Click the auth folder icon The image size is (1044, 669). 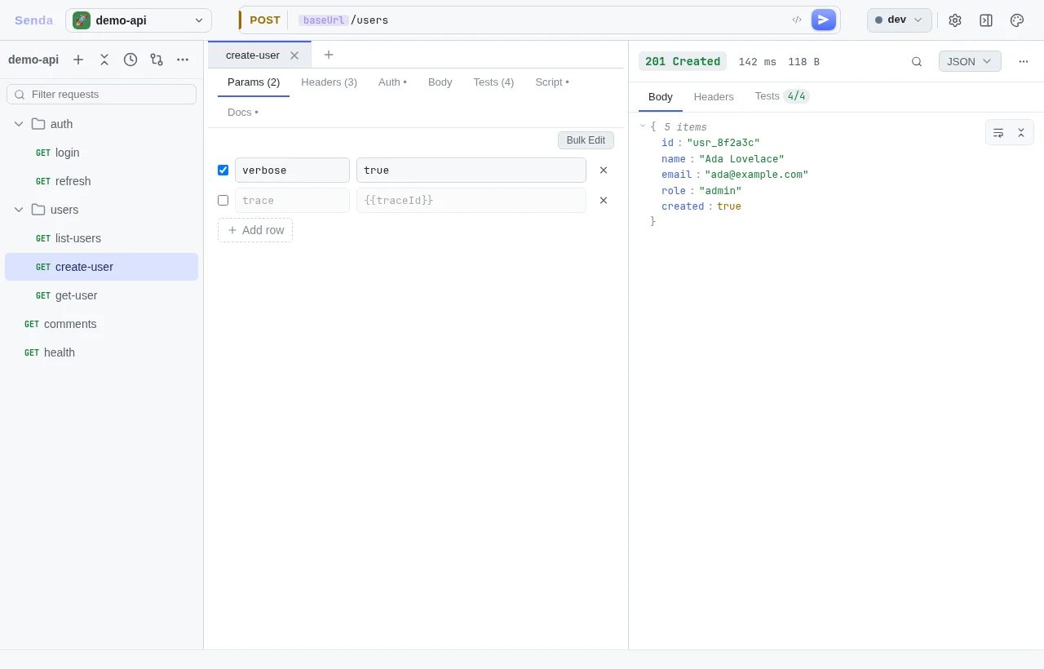pyautogui.click(x=38, y=124)
